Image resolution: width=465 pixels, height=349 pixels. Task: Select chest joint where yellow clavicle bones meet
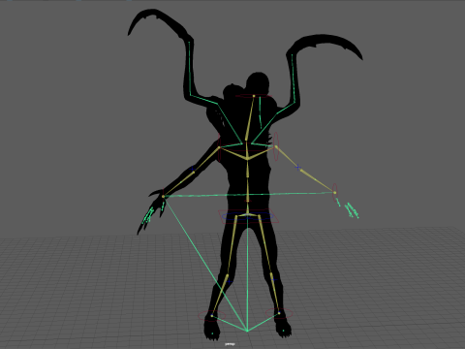tap(247, 159)
